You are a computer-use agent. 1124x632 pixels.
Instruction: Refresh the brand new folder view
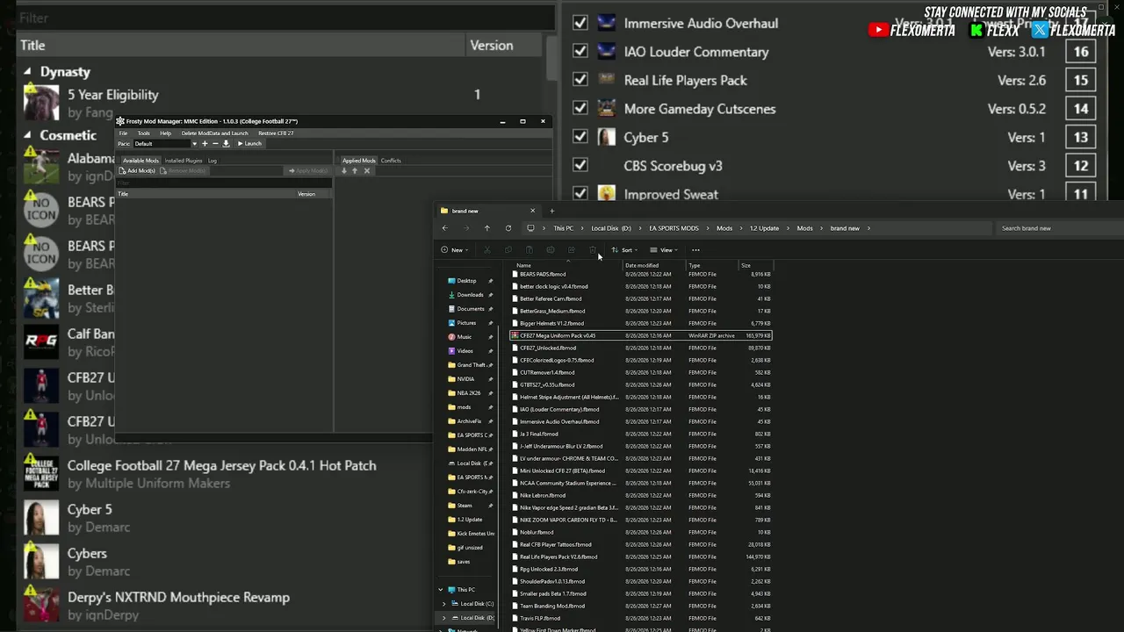(x=508, y=228)
